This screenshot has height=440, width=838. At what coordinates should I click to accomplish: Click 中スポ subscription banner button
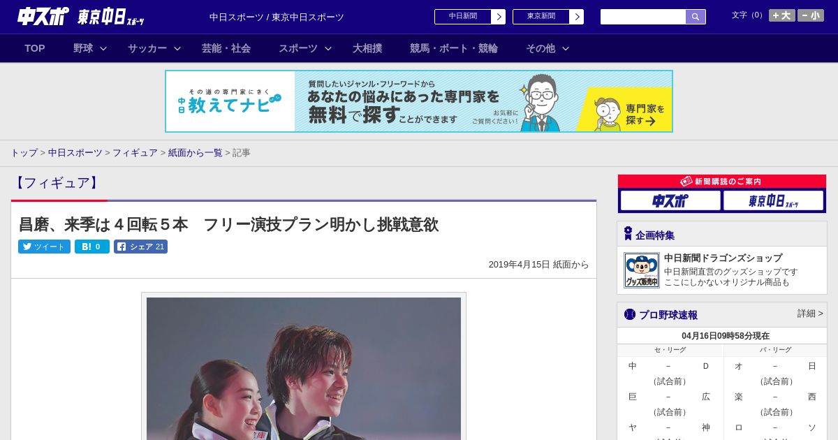pos(670,200)
